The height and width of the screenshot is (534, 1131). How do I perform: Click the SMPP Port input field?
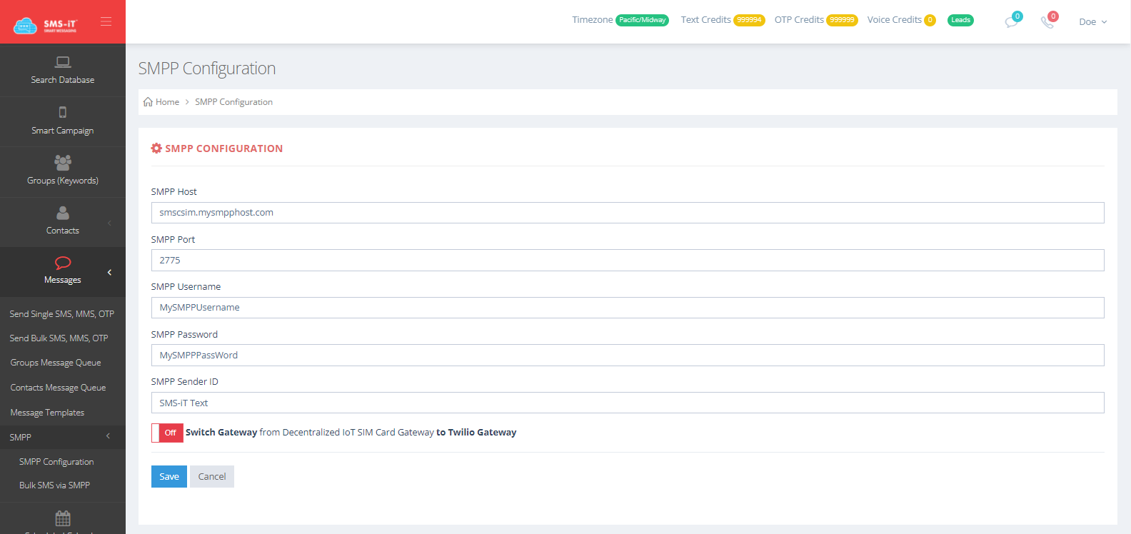click(x=628, y=261)
